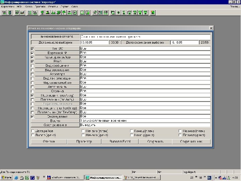
Task: Click the first icon in the main toolbar
Action: click(x=4, y=13)
